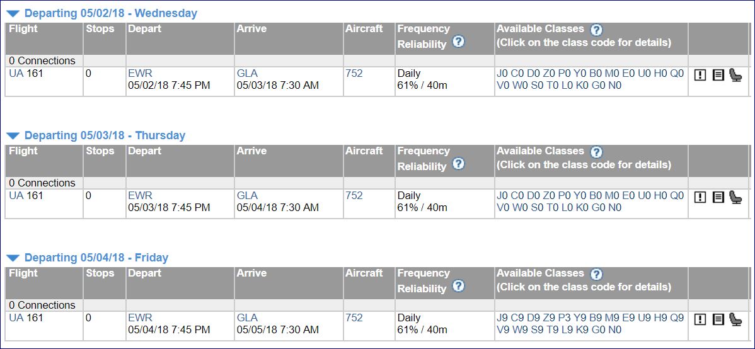Open seat map for Thursday 05/03 flight
This screenshot has height=349, width=755.
tap(735, 197)
